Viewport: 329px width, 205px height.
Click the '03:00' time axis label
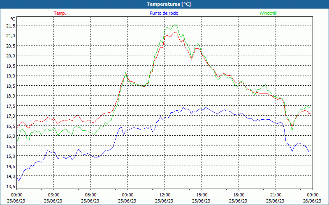[54, 195]
